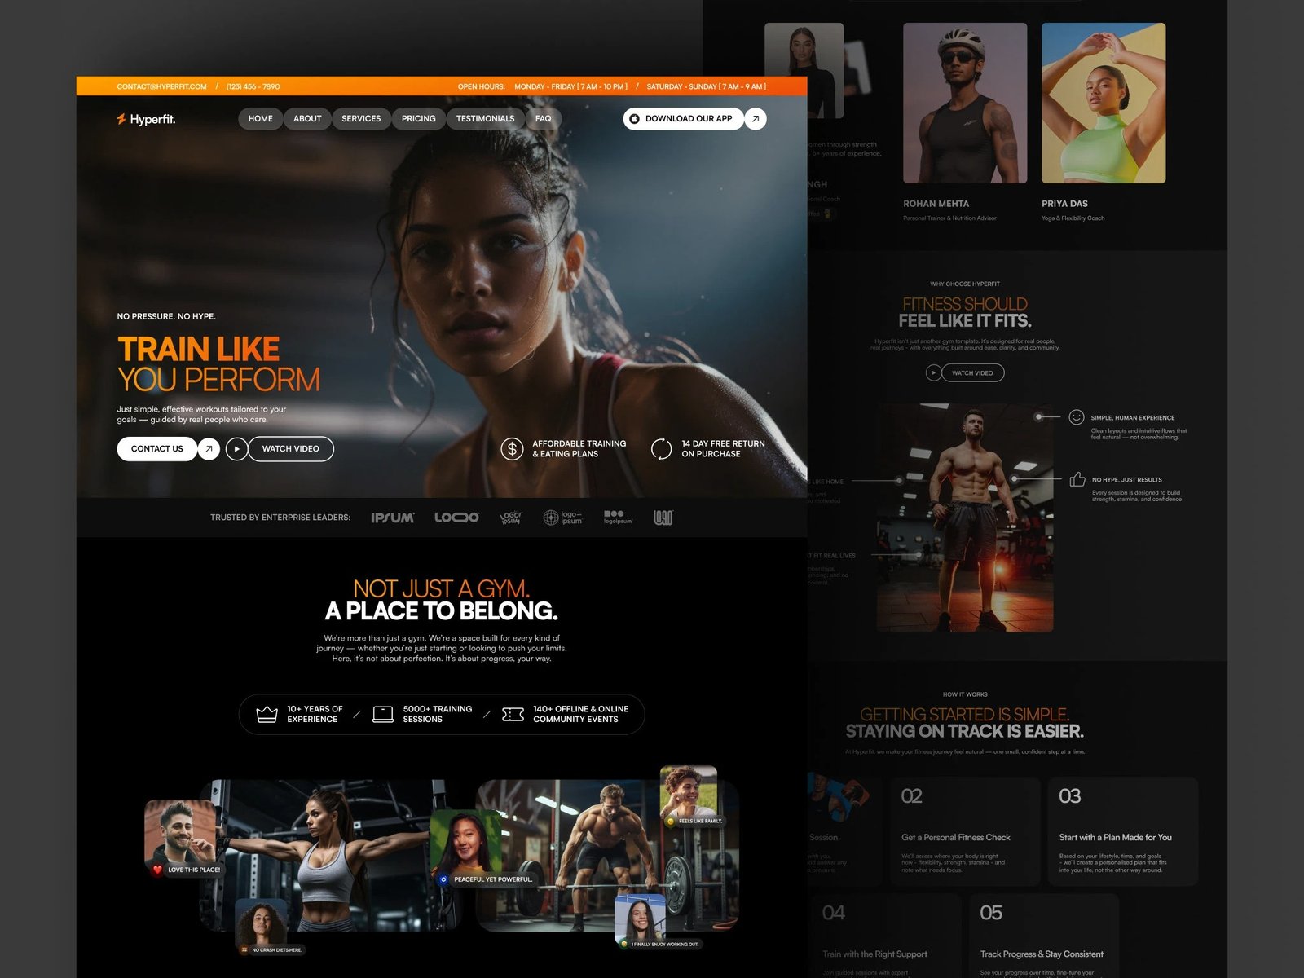The width and height of the screenshot is (1304, 978).
Task: Click the Contact Us button
Action: [157, 449]
